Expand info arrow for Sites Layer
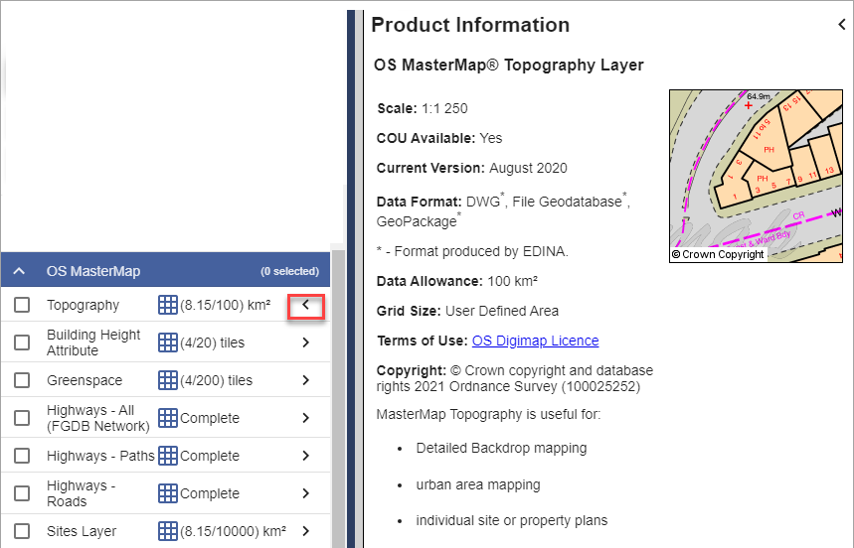 click(x=305, y=531)
